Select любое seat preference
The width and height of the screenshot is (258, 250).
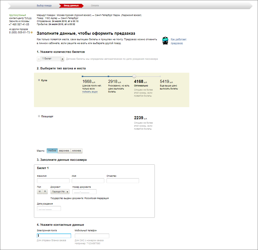[x=52, y=151]
